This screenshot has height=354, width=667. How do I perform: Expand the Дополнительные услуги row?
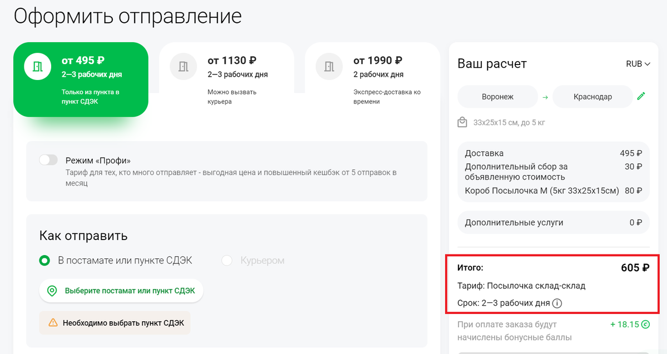tap(552, 222)
